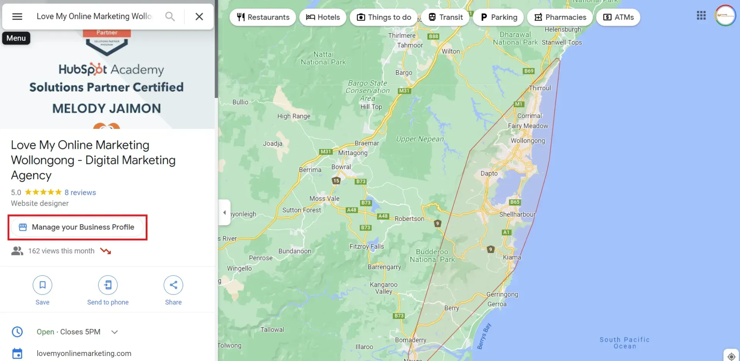Click the downward trend arrow icon
The height and width of the screenshot is (361, 740).
click(106, 251)
